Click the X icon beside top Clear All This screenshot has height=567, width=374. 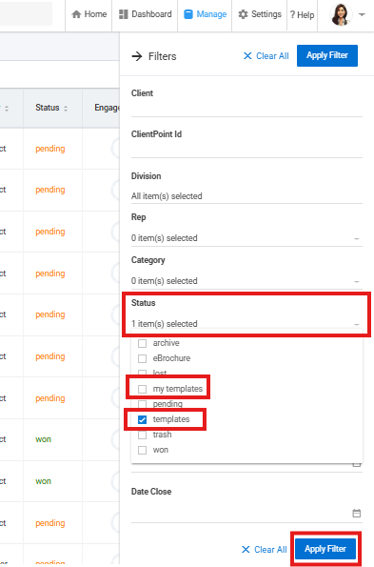point(247,56)
